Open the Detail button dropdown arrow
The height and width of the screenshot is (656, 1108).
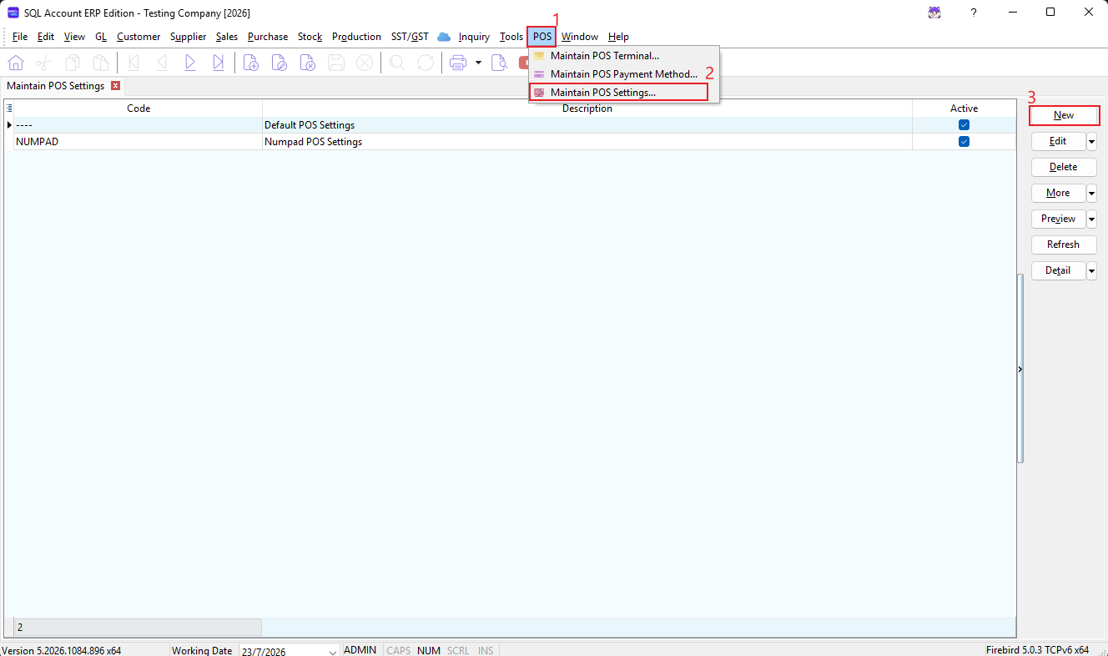coord(1091,270)
